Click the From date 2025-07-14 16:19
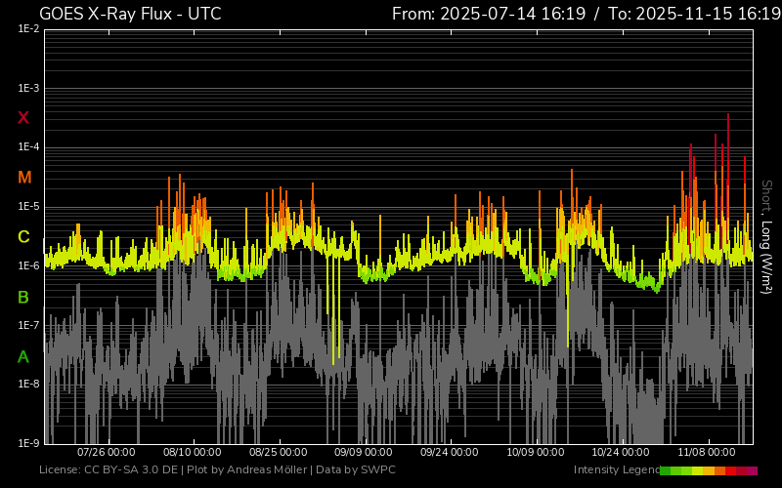Viewport: 782px width, 488px height. coord(489,14)
